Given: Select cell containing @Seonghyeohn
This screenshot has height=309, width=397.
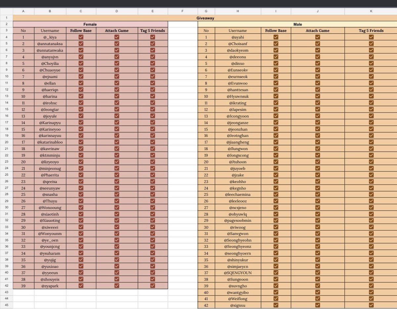Looking at the screenshot, I should (238, 240).
